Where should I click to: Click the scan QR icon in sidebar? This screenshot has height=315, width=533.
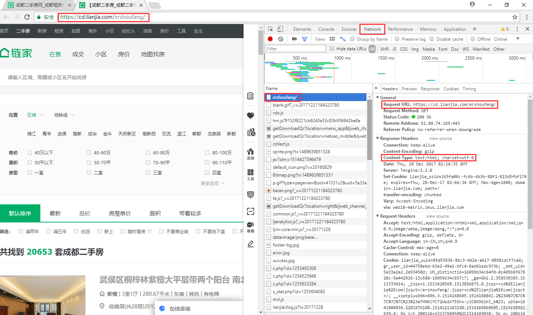click(x=251, y=211)
